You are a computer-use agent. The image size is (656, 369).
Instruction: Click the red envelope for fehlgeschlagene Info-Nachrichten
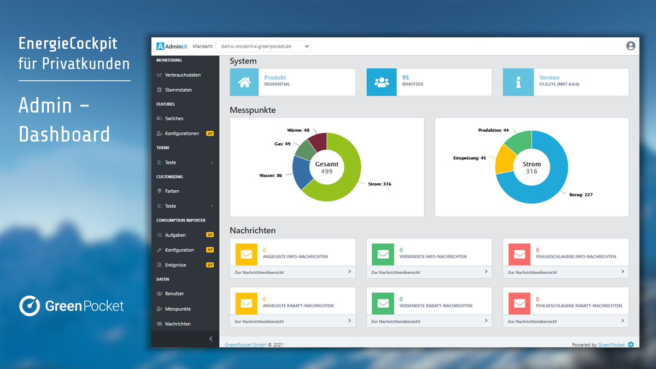pos(519,254)
